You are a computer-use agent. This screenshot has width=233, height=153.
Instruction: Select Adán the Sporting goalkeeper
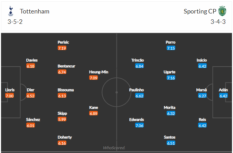(x=223, y=90)
